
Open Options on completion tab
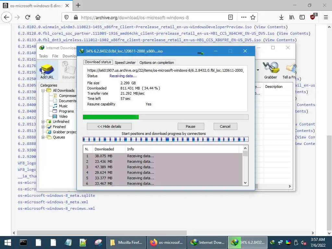(x=157, y=63)
